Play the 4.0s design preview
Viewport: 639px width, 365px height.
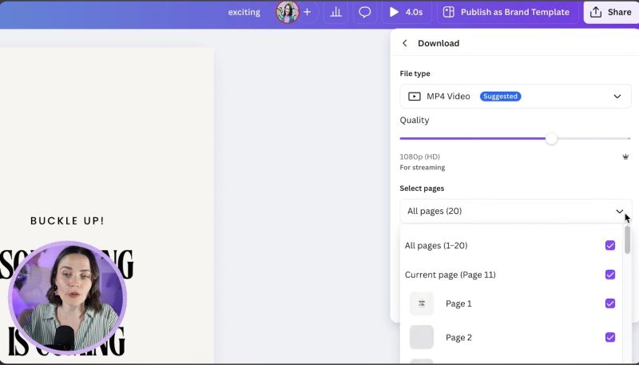(406, 12)
